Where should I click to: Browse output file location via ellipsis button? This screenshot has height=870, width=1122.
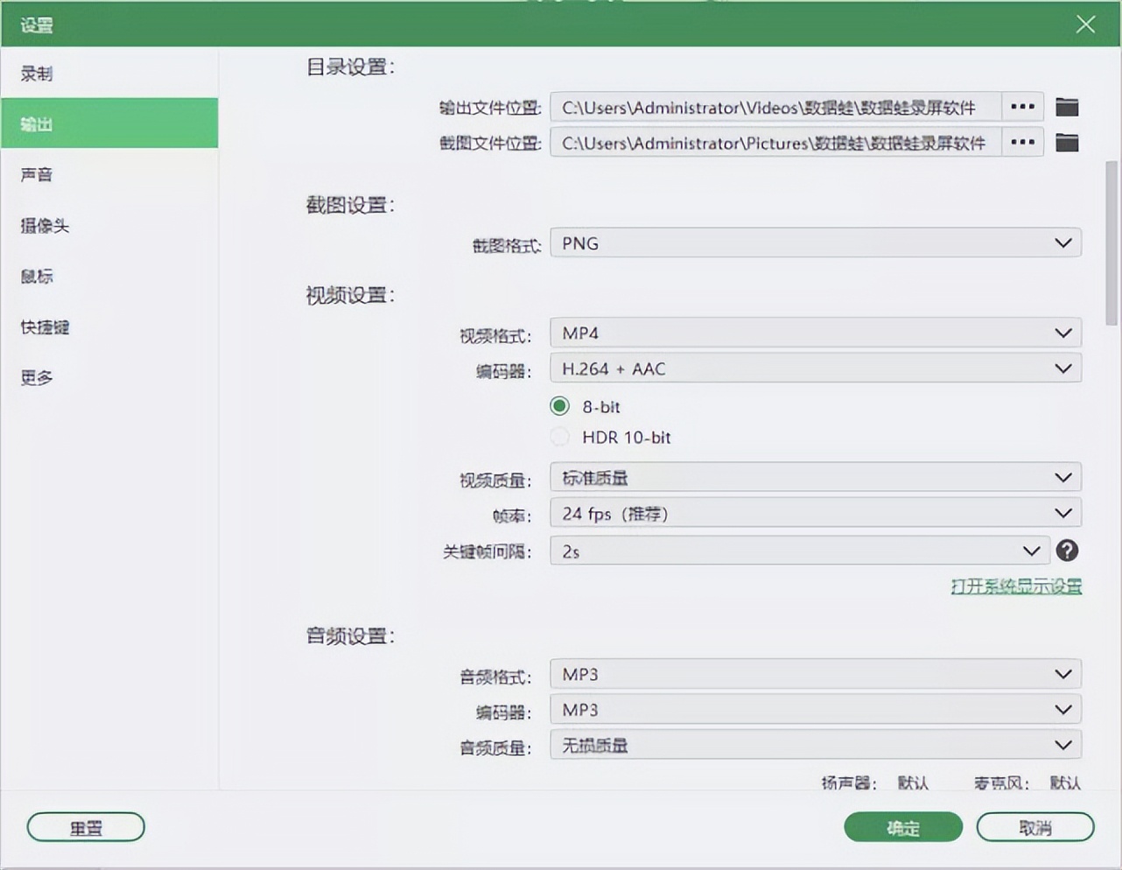point(1020,106)
